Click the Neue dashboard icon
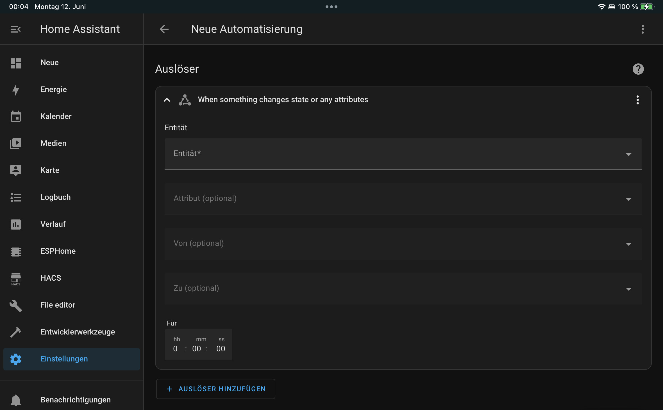This screenshot has width=663, height=410. tap(16, 63)
